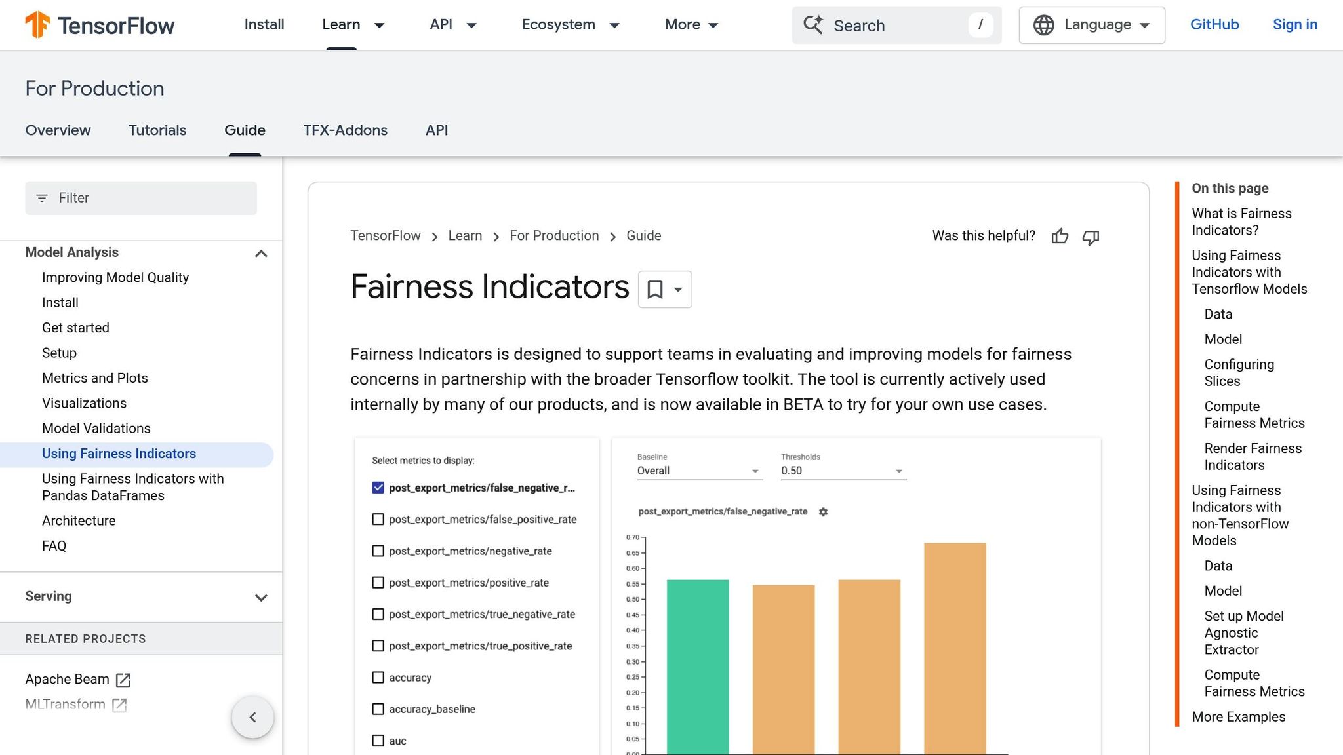The height and width of the screenshot is (755, 1343).
Task: Click the Sign in link
Action: tap(1295, 25)
